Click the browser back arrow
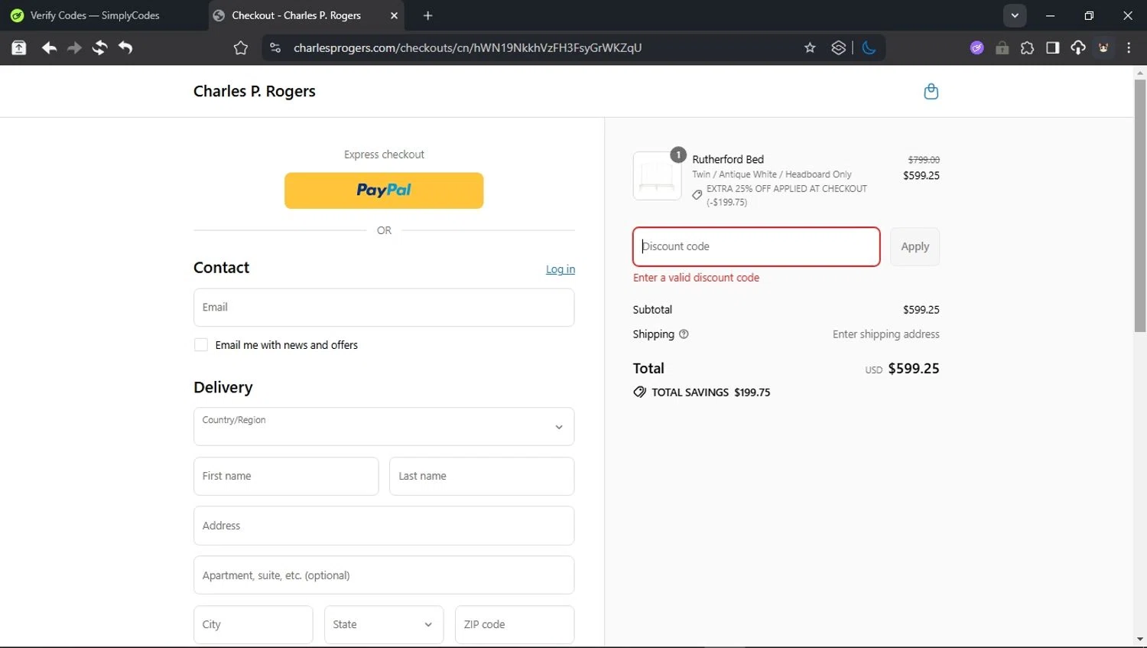This screenshot has height=648, width=1147. click(x=49, y=48)
